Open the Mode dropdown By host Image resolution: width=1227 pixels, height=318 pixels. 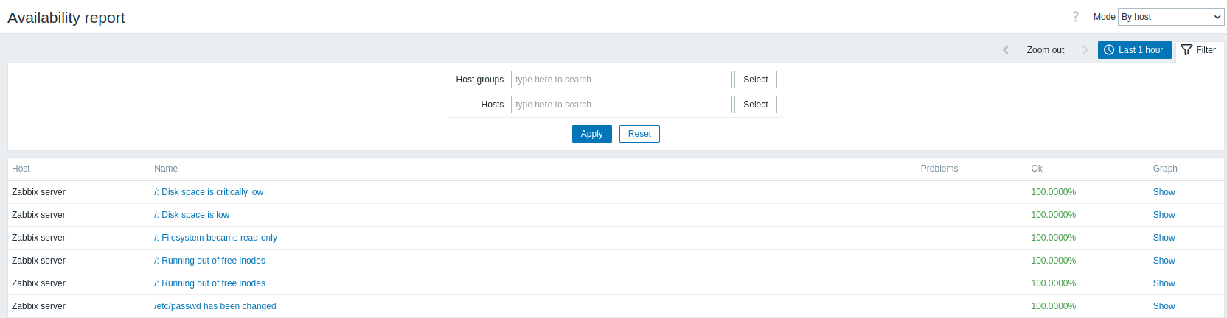point(1172,17)
